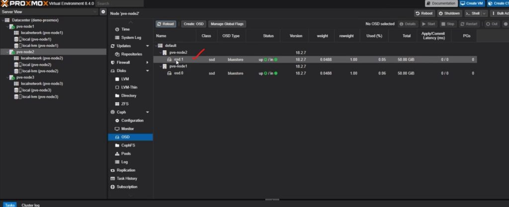509x207 pixels.
Task: Open System Log in the node menu
Action: click(131, 38)
